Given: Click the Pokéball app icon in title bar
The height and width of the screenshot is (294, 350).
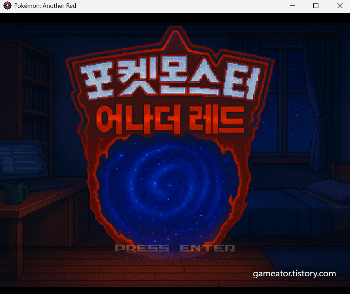Looking at the screenshot, I should point(7,5).
